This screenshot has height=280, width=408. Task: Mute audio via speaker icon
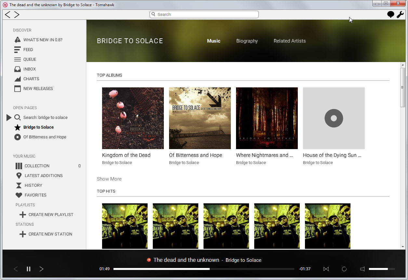[363, 269]
